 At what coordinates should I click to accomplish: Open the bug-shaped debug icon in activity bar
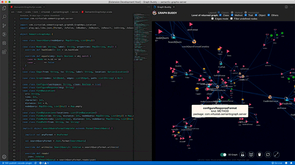pos(4,43)
